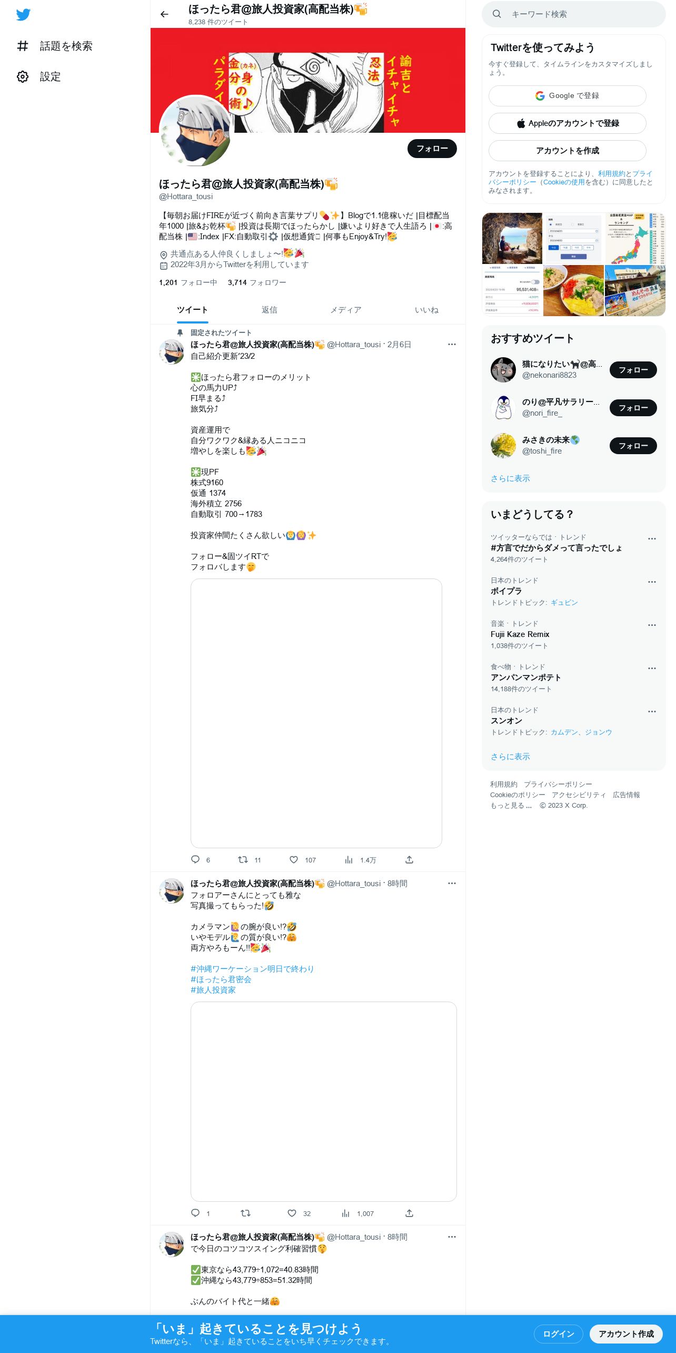The height and width of the screenshot is (1353, 676).
Task: Go back using the arrow icon
Action: click(x=164, y=14)
